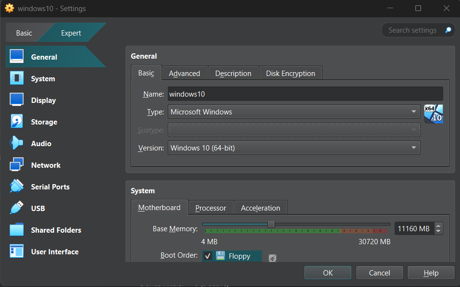Click the Floppy disk icon in Boot Order
Viewport: 460px width, 287px height.
220,256
